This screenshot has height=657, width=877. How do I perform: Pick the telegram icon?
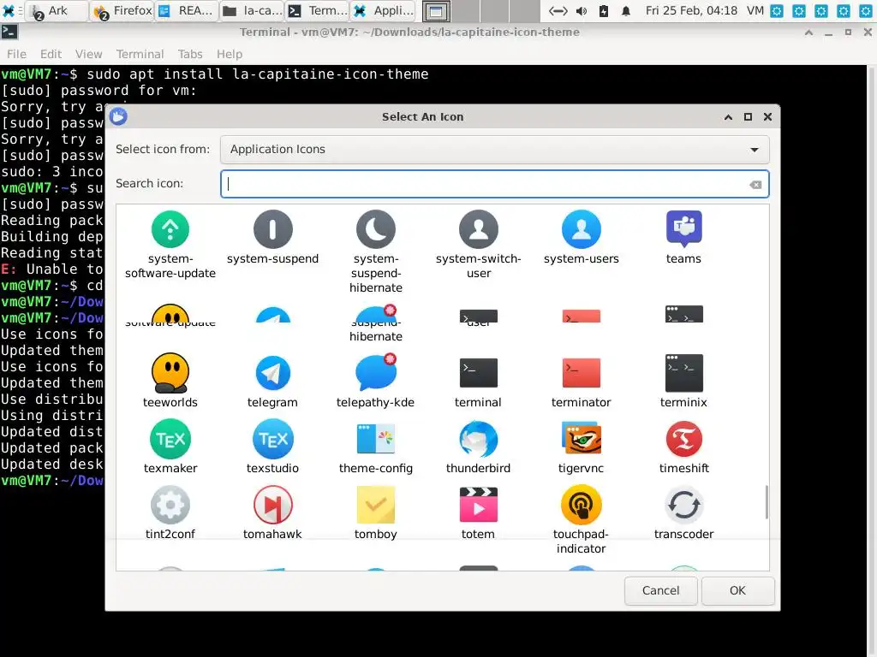[x=272, y=373]
